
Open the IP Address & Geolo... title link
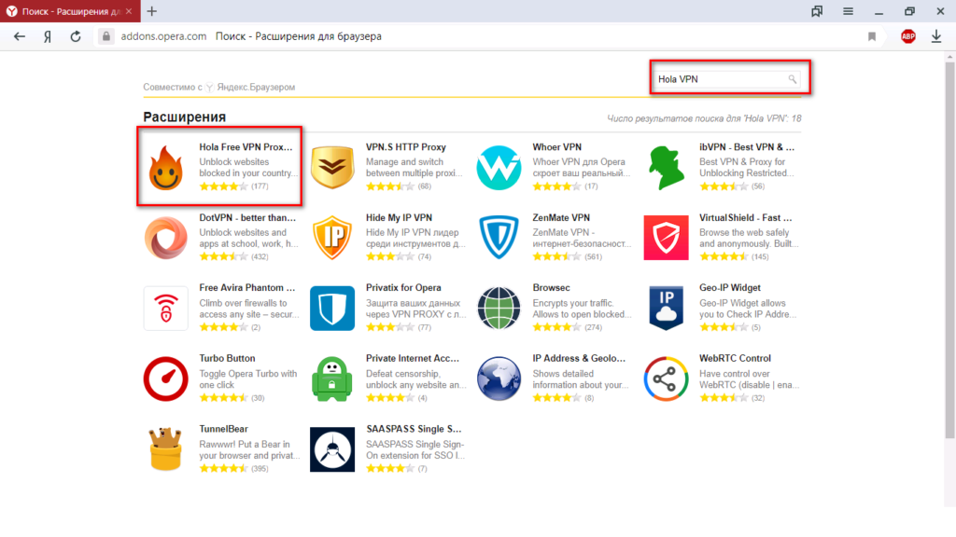pos(579,359)
